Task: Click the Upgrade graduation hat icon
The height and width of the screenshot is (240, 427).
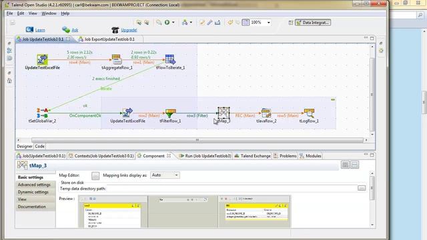Action: pos(115,29)
